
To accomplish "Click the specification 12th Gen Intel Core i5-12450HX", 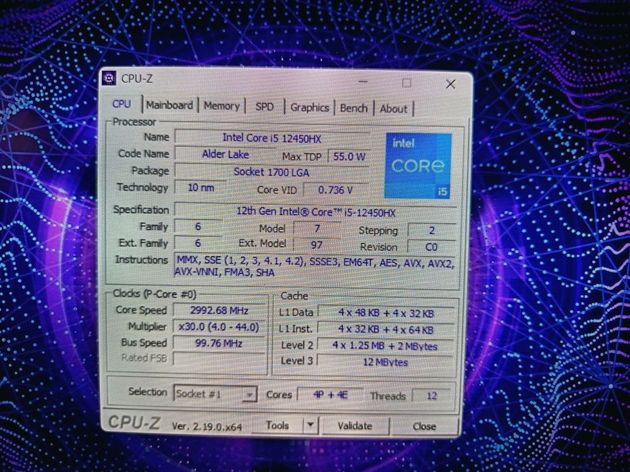I will tap(316, 212).
